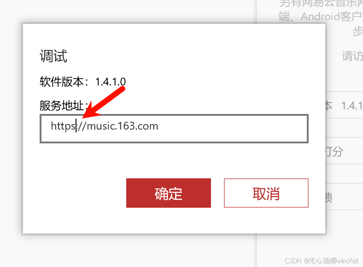
Task: Focus the 服务地址 URL input field
Action: 174,129
